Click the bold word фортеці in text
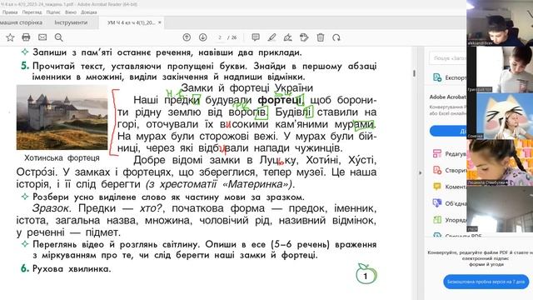This screenshot has height=300, width=533. (279, 100)
